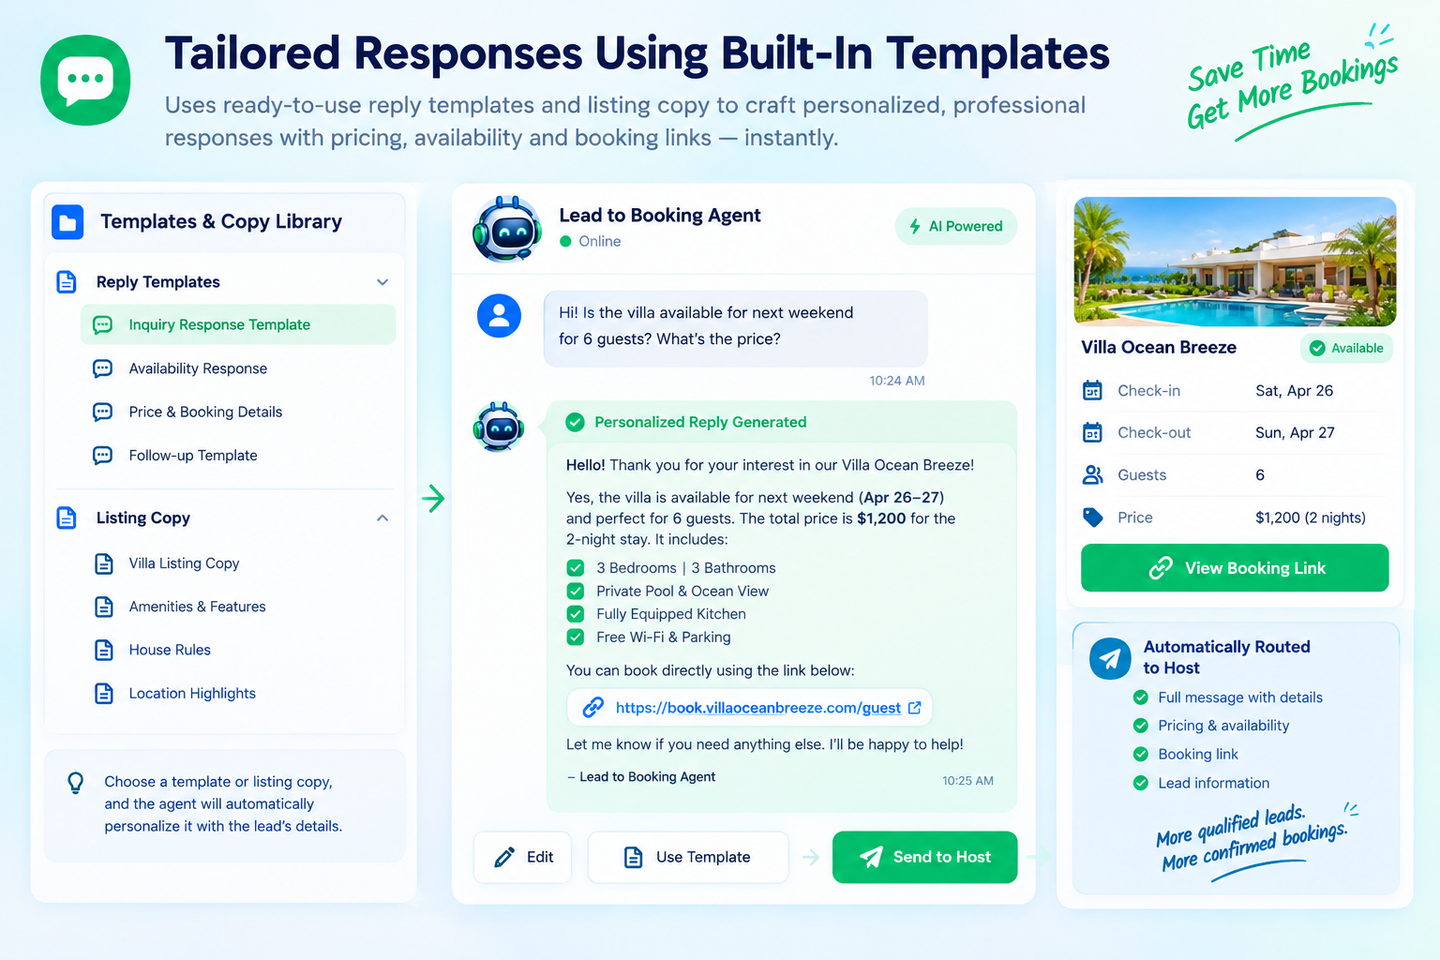Select Inquiry Response Template

click(x=238, y=324)
